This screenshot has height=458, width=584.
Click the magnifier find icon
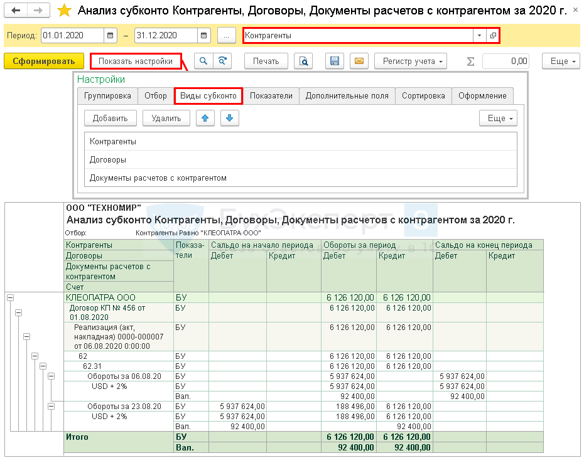point(203,61)
